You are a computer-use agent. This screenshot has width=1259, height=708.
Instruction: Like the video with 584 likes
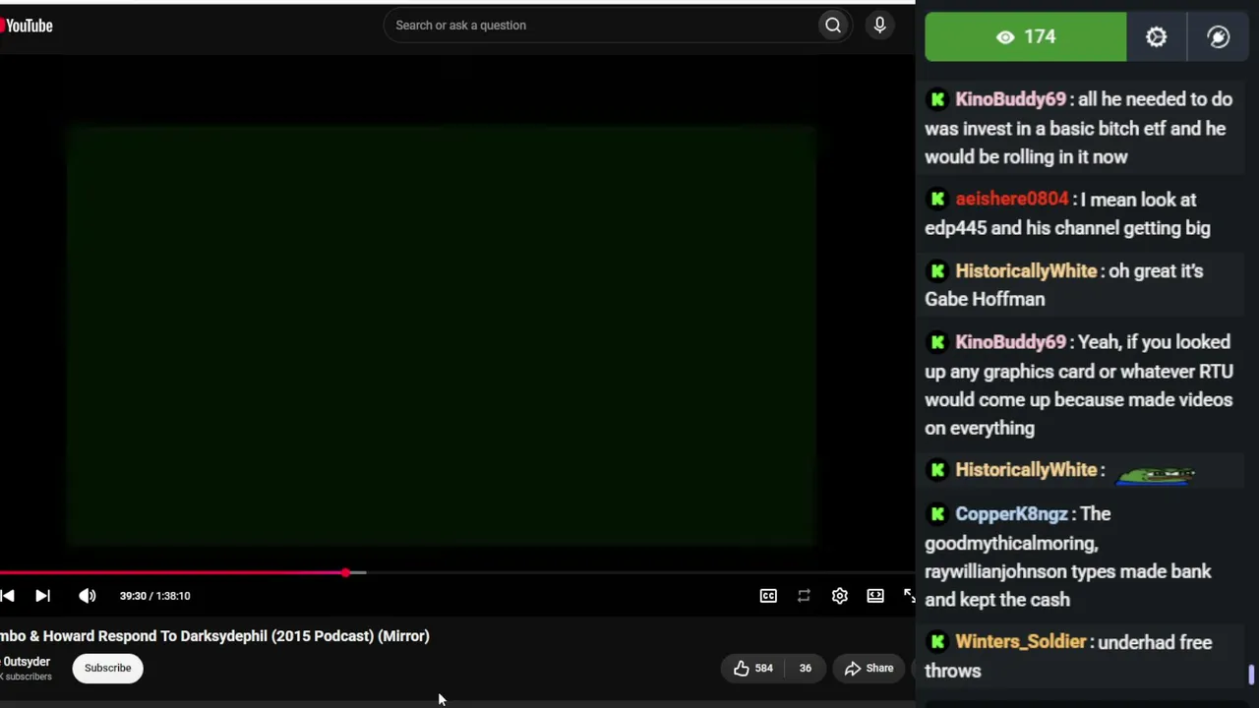tap(752, 669)
